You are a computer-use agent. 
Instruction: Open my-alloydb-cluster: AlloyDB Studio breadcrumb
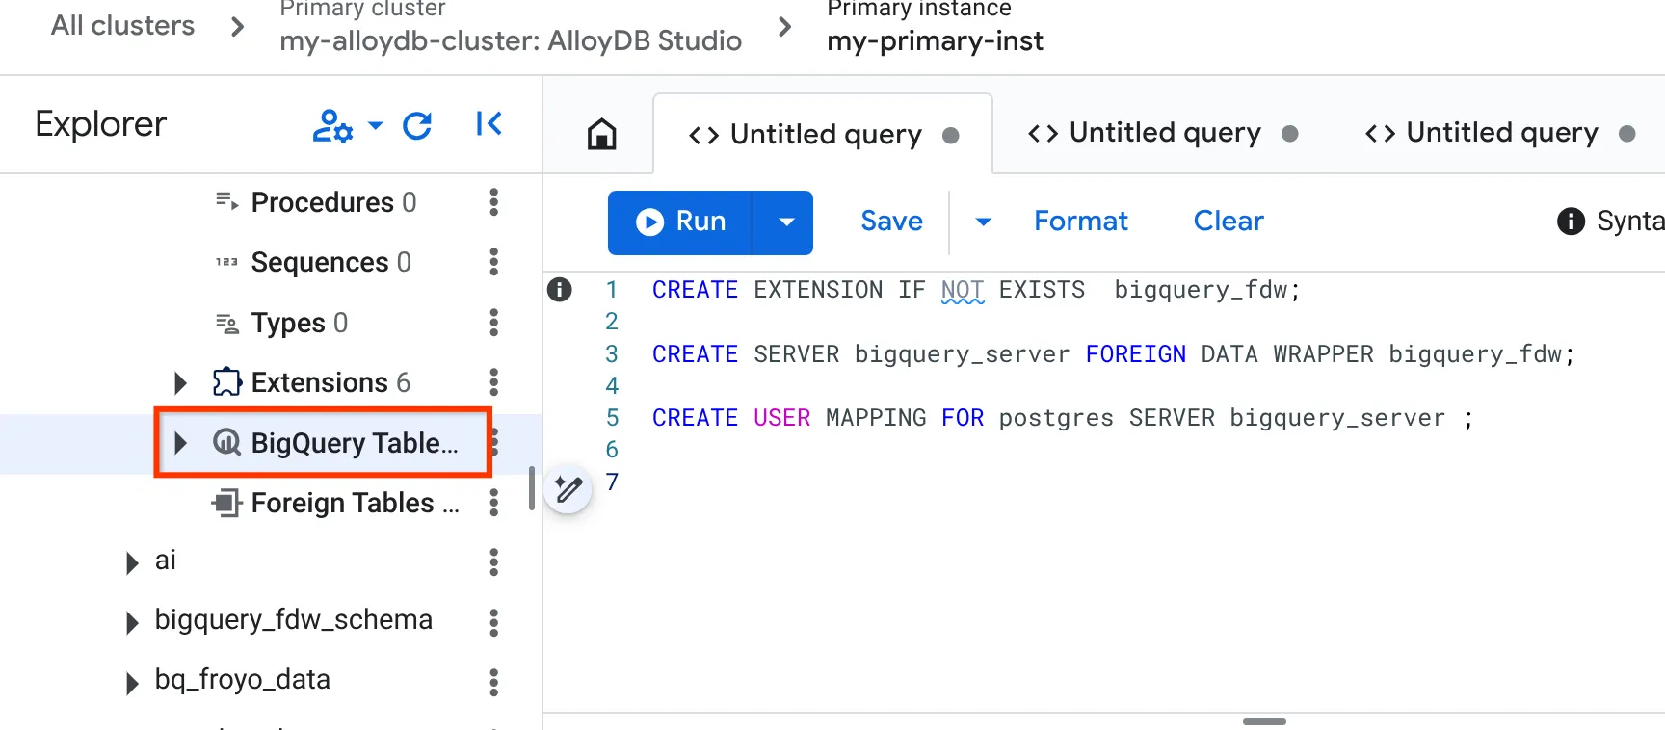511,40
